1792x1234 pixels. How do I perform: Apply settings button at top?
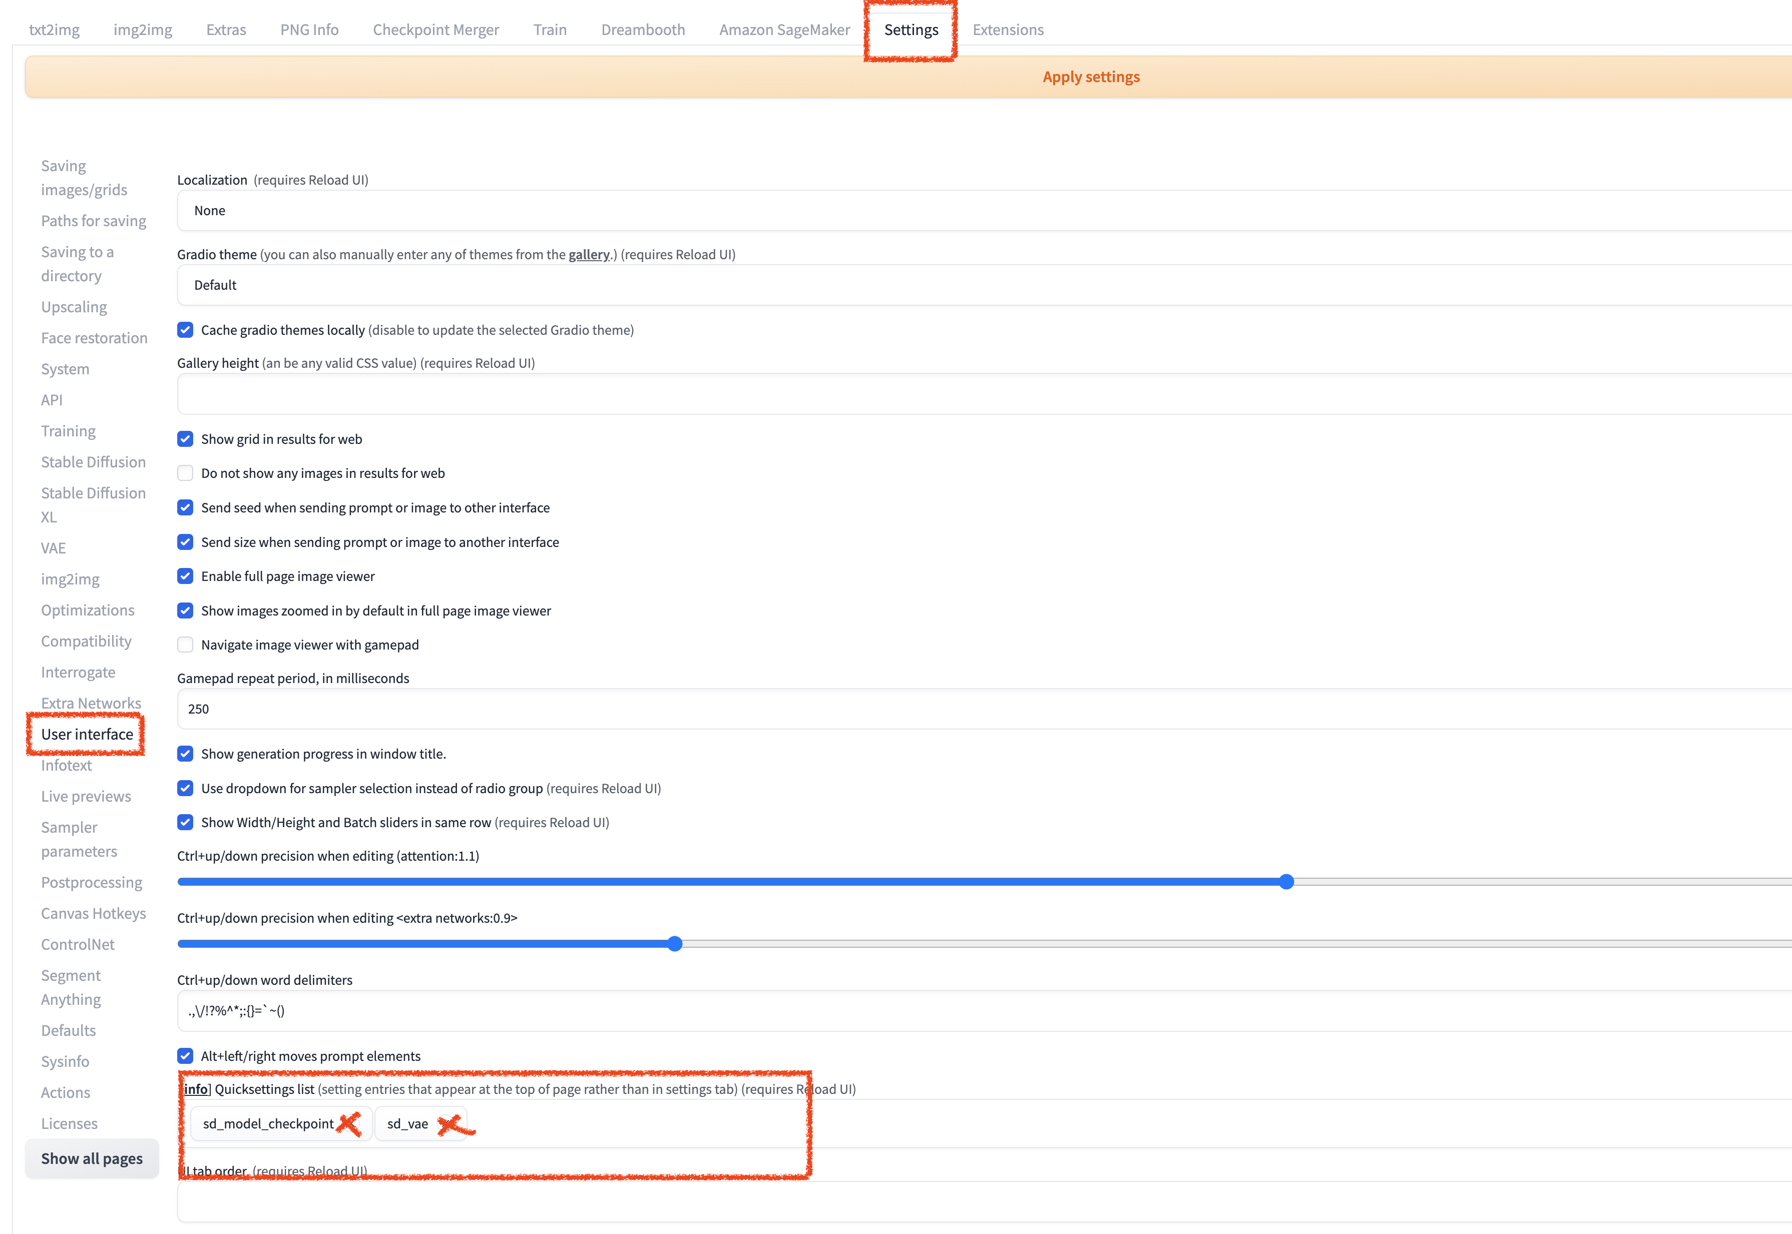pyautogui.click(x=1089, y=75)
